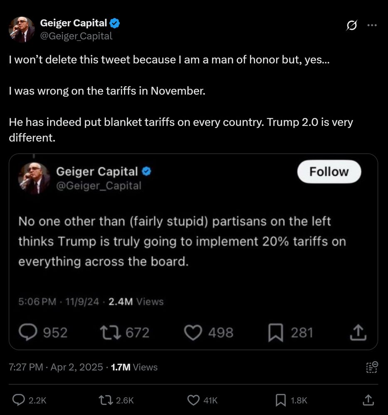Open Geiger Capital profile avatar at top

tap(22, 29)
